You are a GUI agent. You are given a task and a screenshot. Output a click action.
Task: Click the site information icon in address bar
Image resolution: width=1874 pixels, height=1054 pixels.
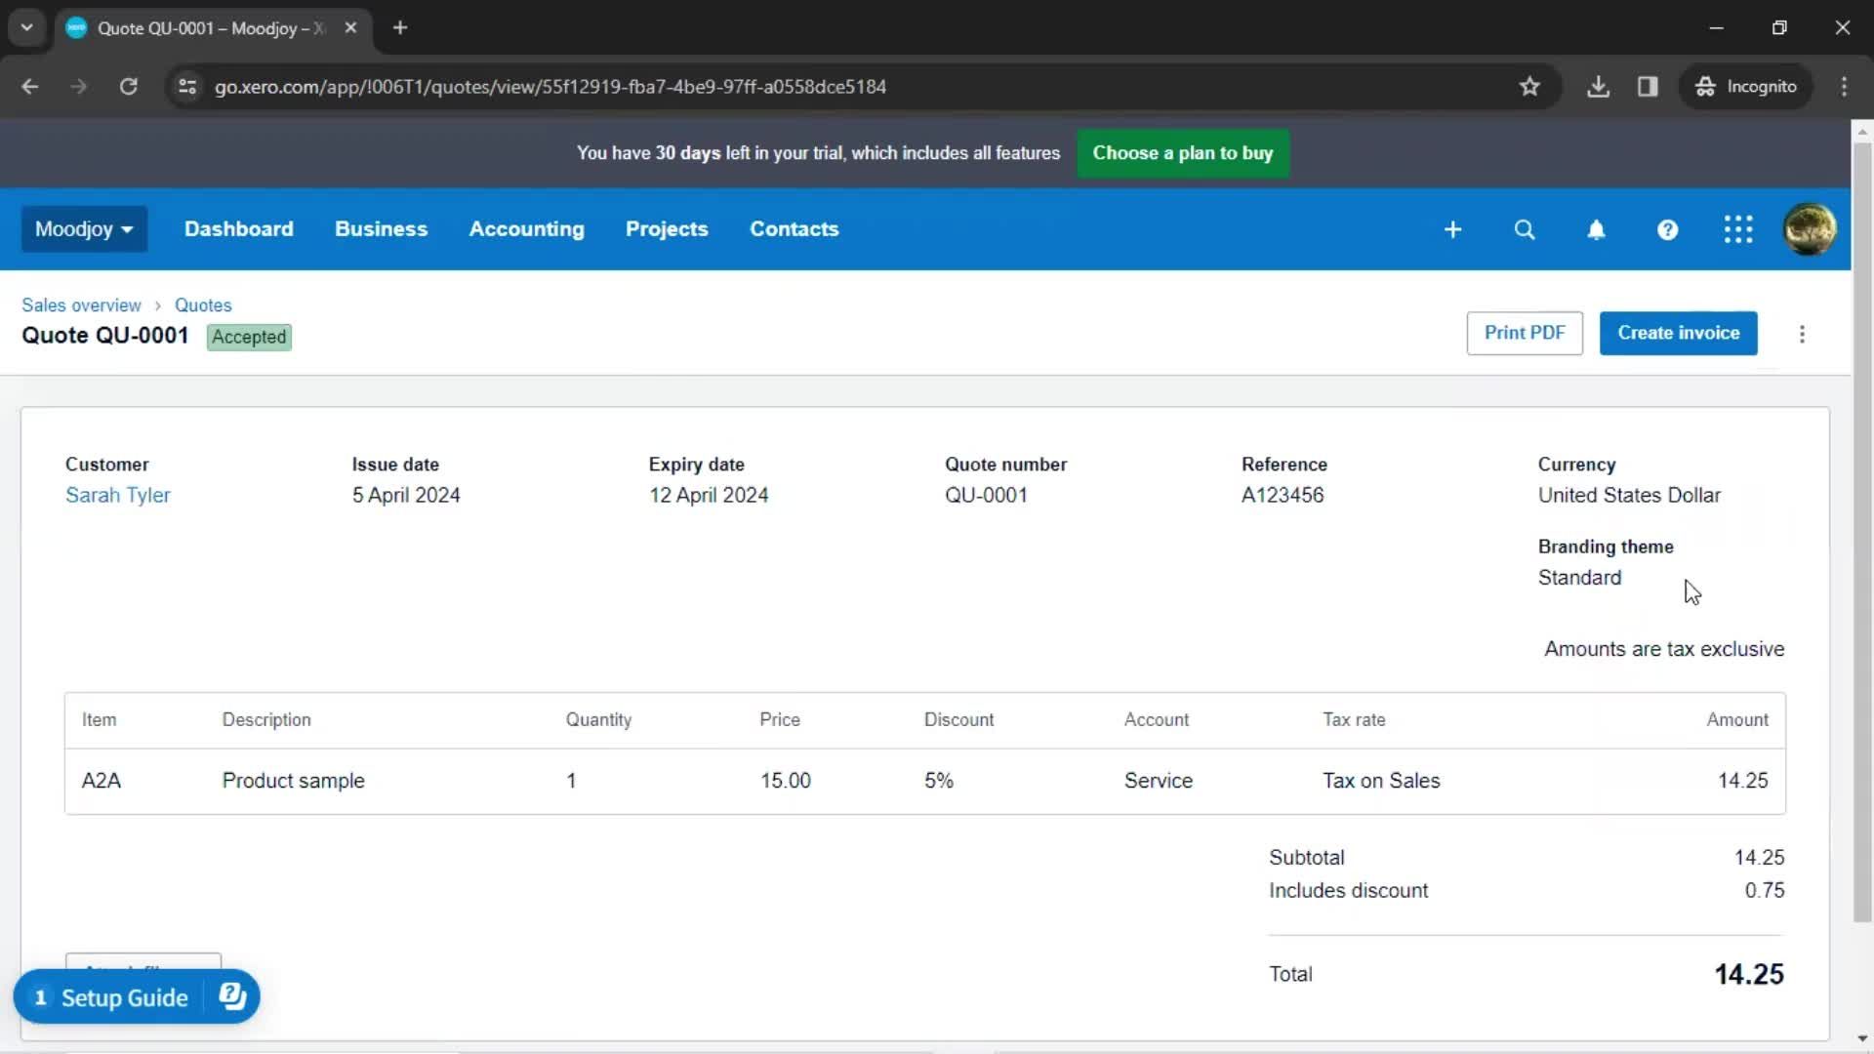pos(187,87)
